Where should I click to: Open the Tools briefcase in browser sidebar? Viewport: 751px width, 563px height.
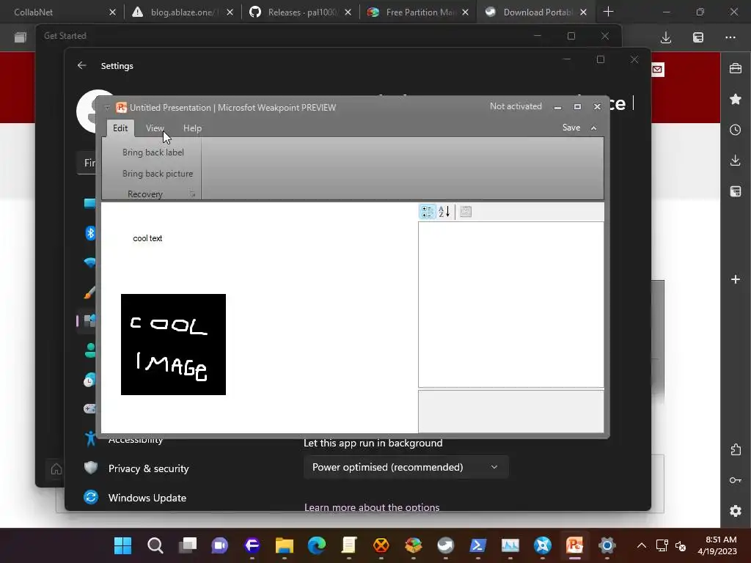pyautogui.click(x=735, y=68)
